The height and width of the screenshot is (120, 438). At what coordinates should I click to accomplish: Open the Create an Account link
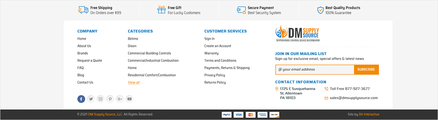(218, 46)
